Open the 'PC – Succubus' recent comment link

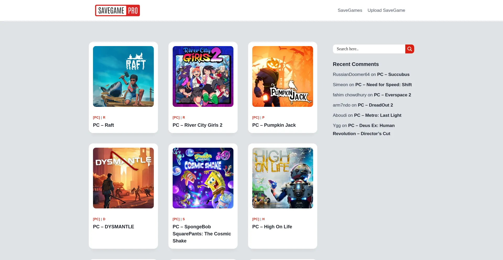tap(393, 74)
